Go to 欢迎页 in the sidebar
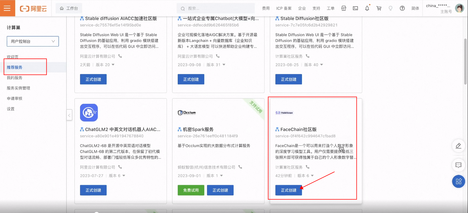This screenshot has width=468, height=213. pos(12,57)
